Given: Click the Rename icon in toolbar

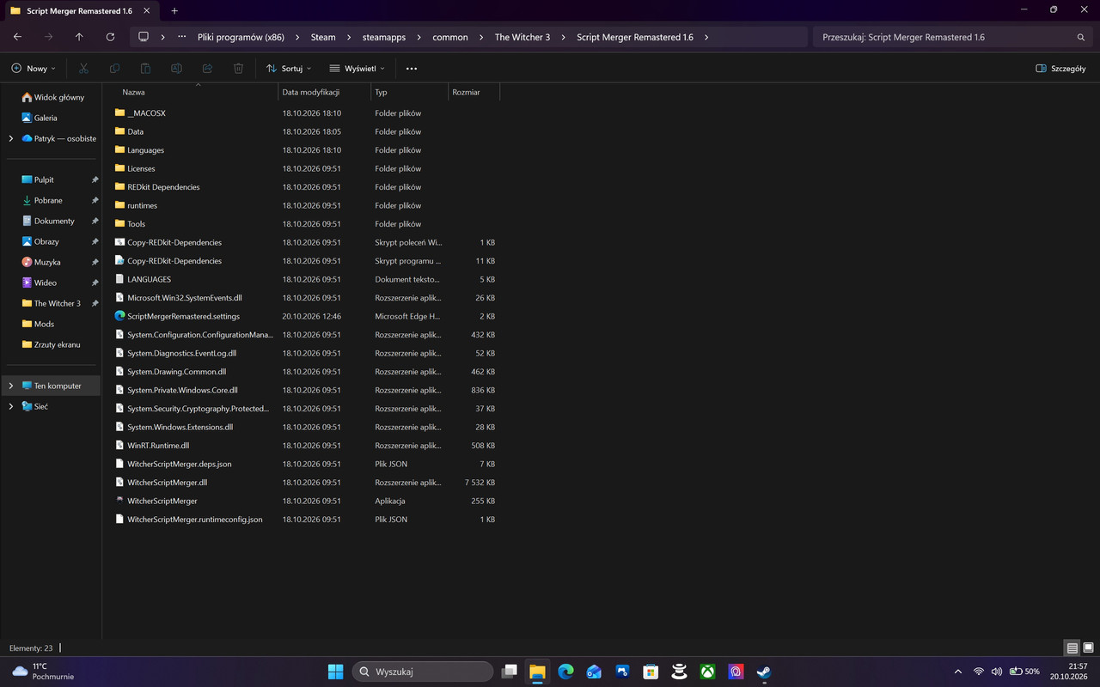Looking at the screenshot, I should coord(176,68).
